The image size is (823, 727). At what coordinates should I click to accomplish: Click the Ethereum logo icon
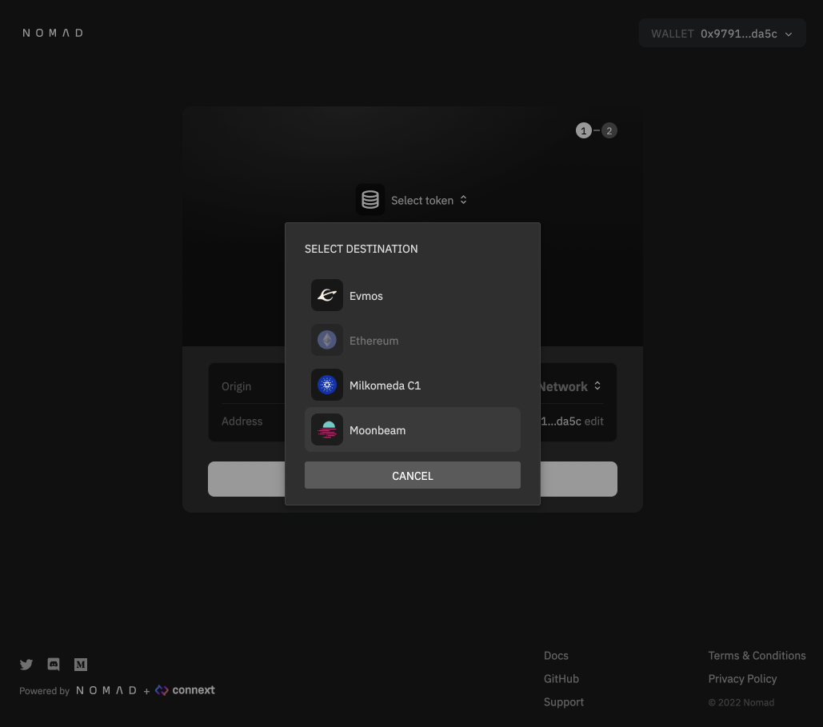(326, 340)
